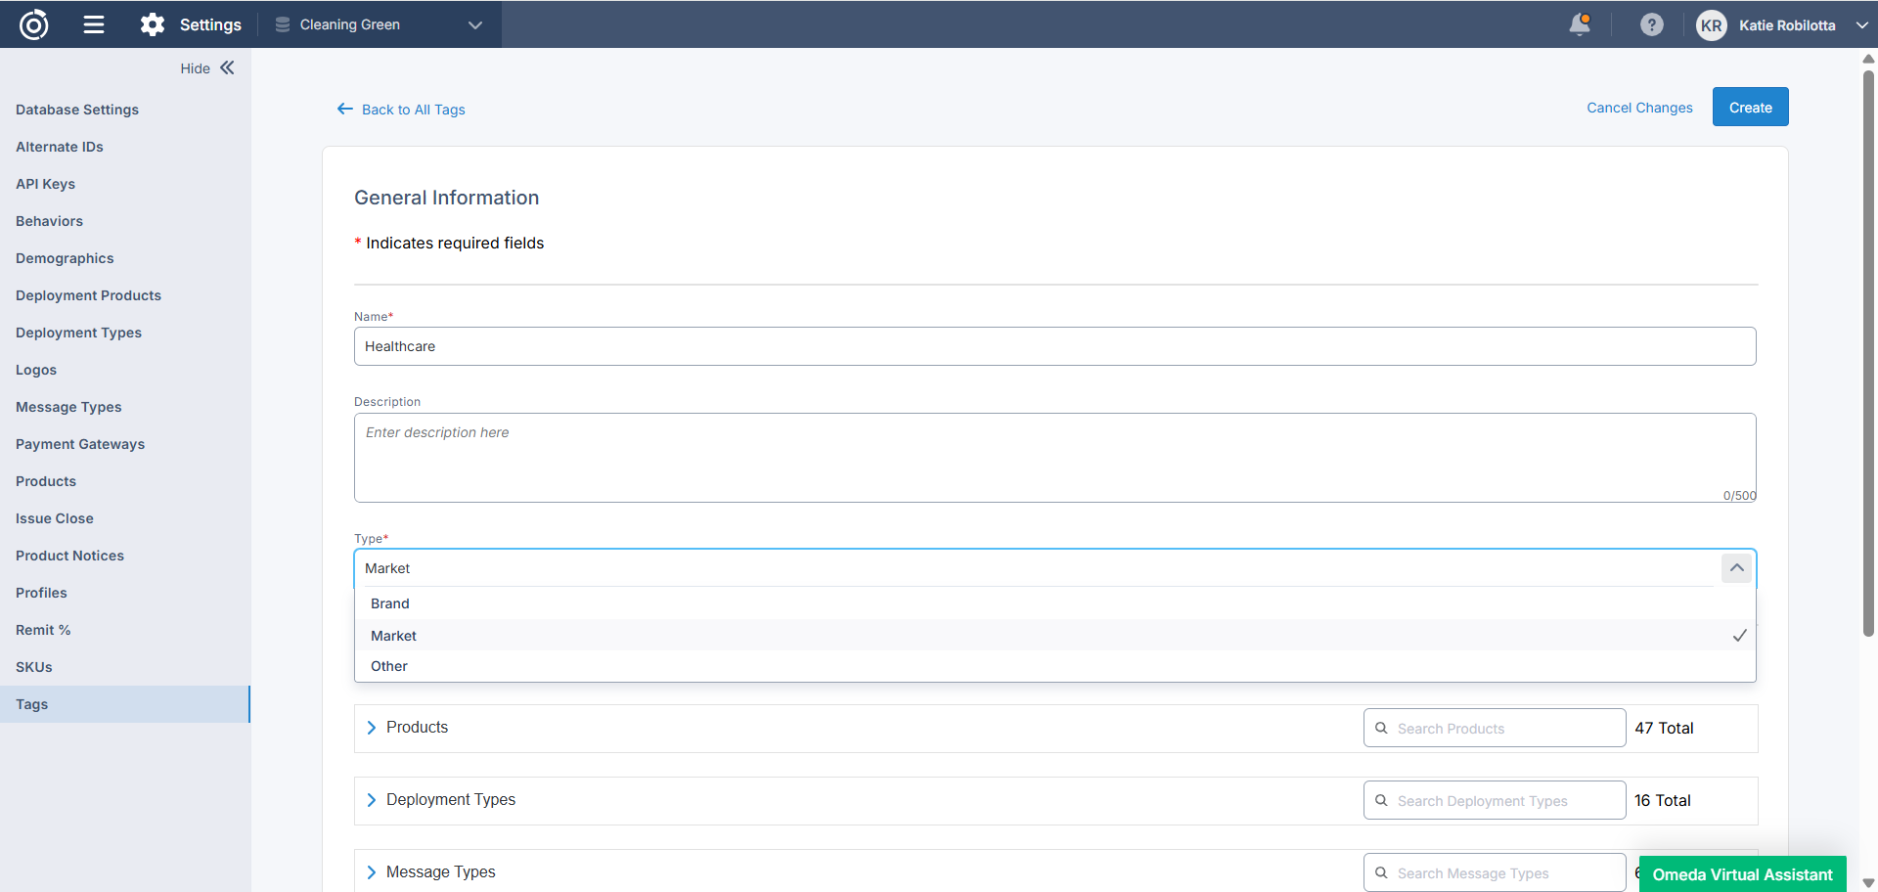The image size is (1878, 892).
Task: Expand the Deployment Types section
Action: 372,800
